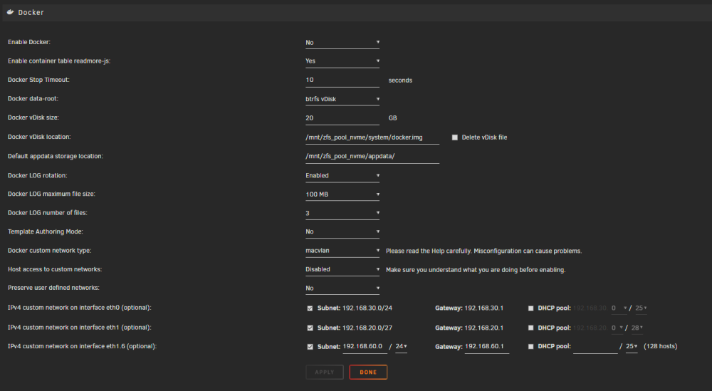The height and width of the screenshot is (391, 712).
Task: Click the DONE button
Action: click(368, 372)
